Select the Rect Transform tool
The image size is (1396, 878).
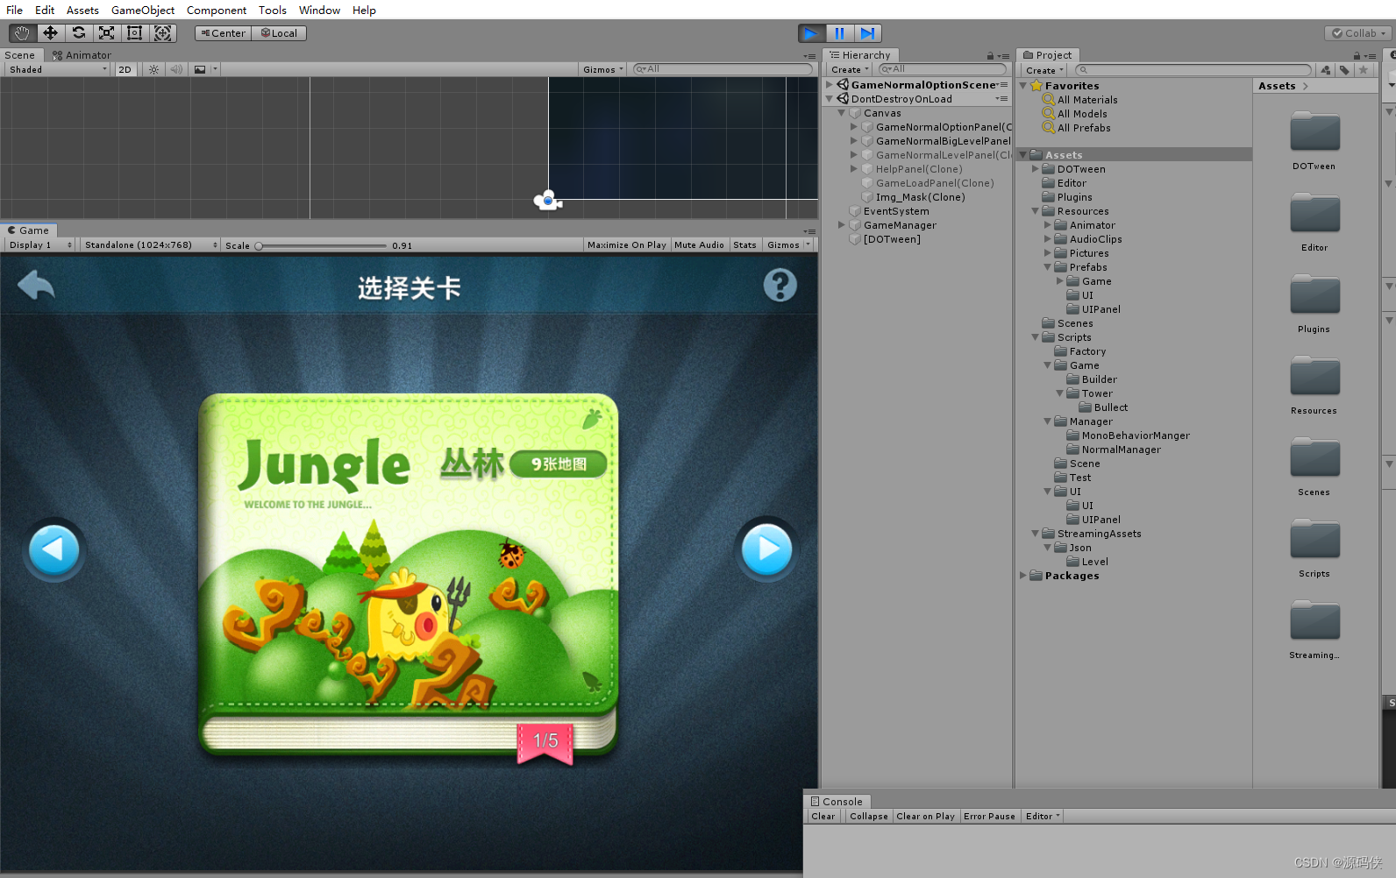(x=134, y=33)
